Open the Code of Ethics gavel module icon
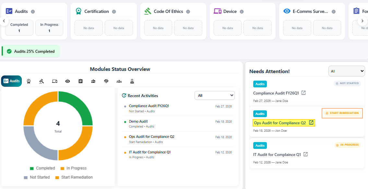This screenshot has width=368, height=189. (42, 81)
